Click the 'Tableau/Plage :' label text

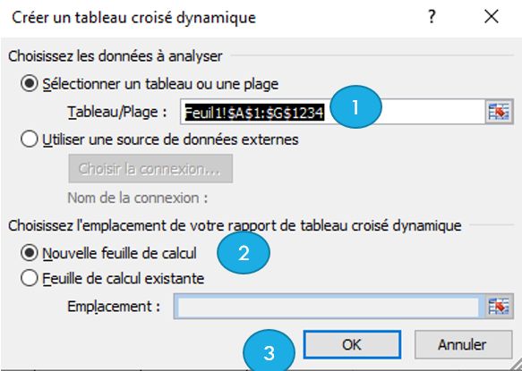point(117,112)
